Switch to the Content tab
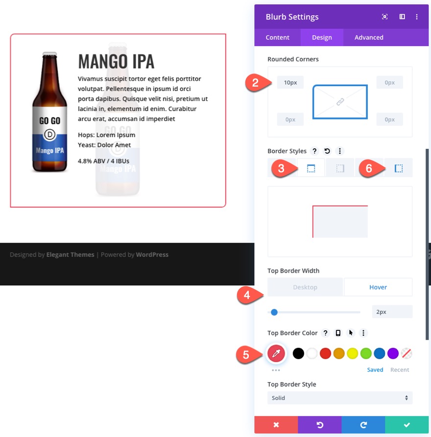 pyautogui.click(x=277, y=37)
